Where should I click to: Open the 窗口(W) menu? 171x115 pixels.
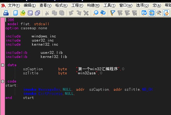(x=126, y=5)
